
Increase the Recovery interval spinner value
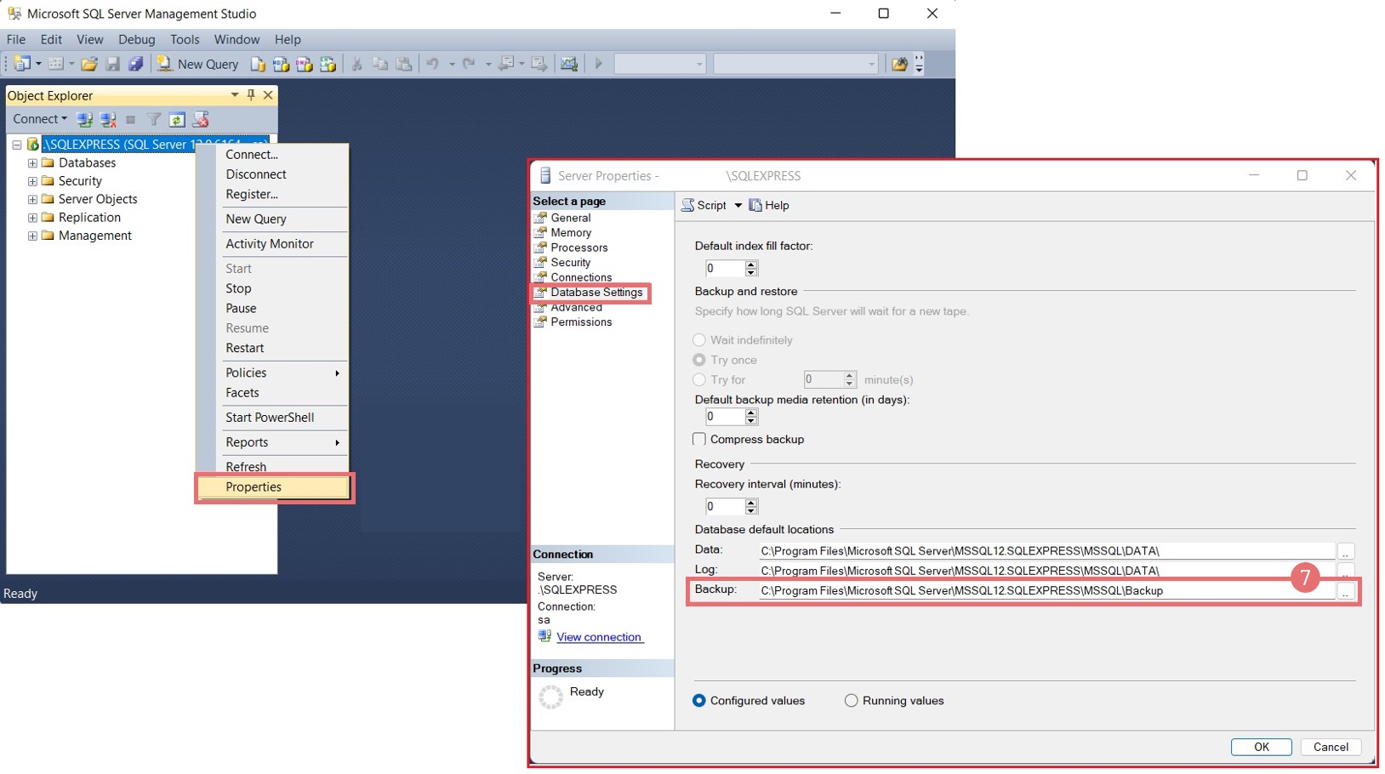(x=751, y=503)
